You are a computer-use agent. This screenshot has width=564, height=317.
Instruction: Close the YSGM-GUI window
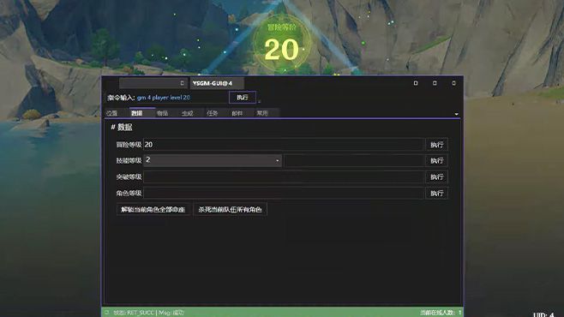click(x=453, y=83)
